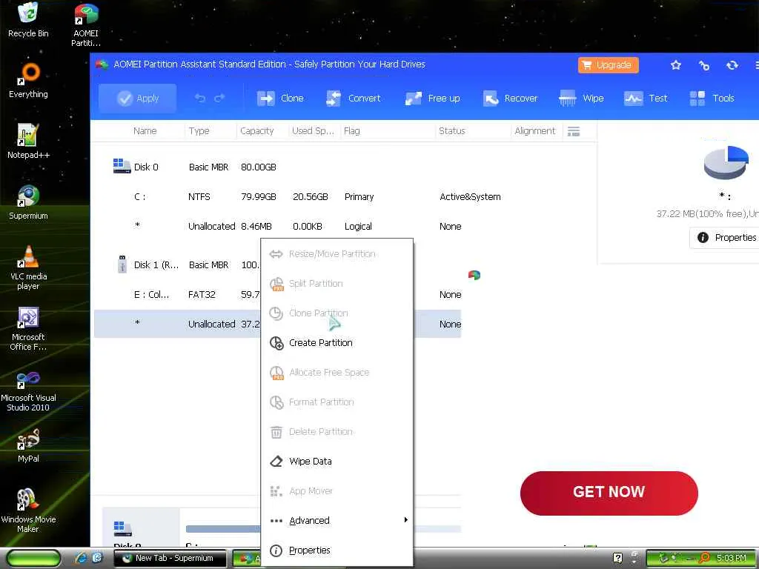
Task: Choose Create Partition from context menu
Action: 337,342
